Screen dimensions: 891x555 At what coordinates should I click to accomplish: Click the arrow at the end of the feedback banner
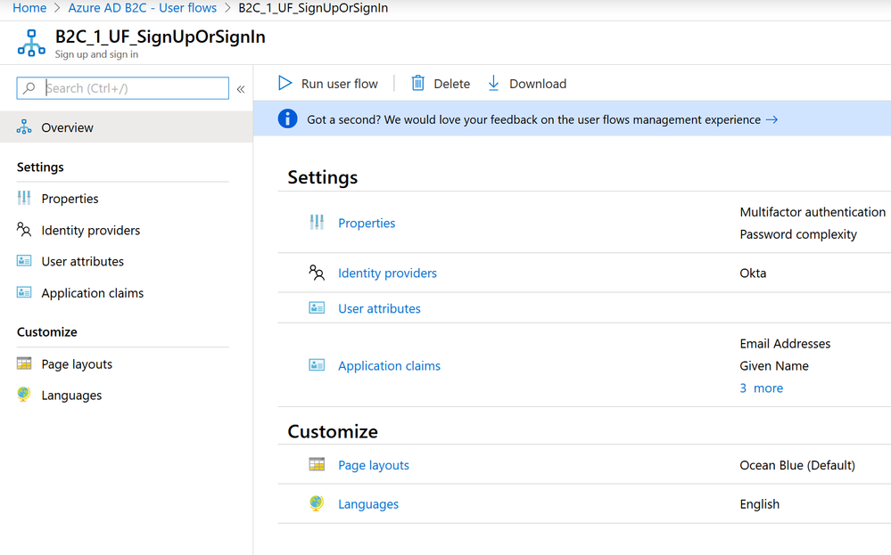click(x=771, y=119)
